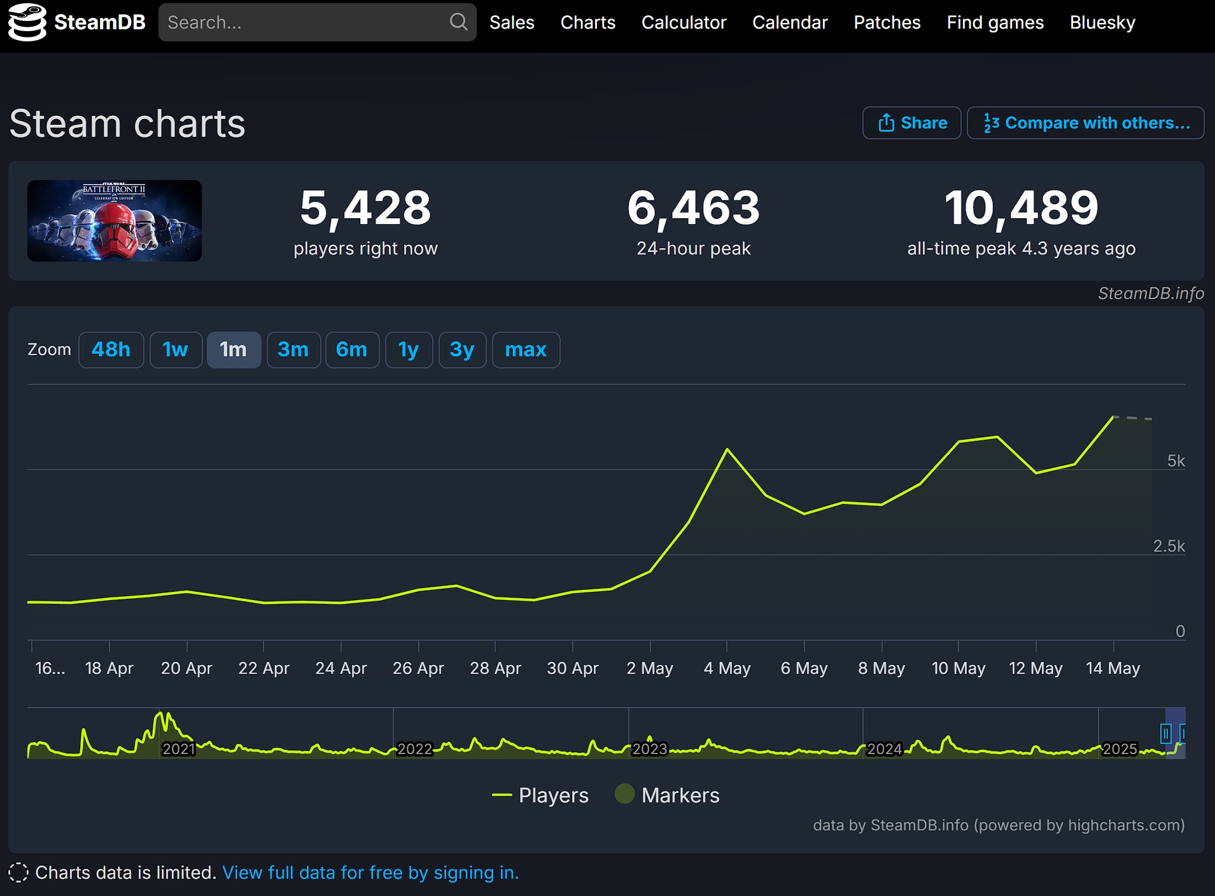Open the Bluesky link
This screenshot has height=896, width=1215.
pos(1102,22)
